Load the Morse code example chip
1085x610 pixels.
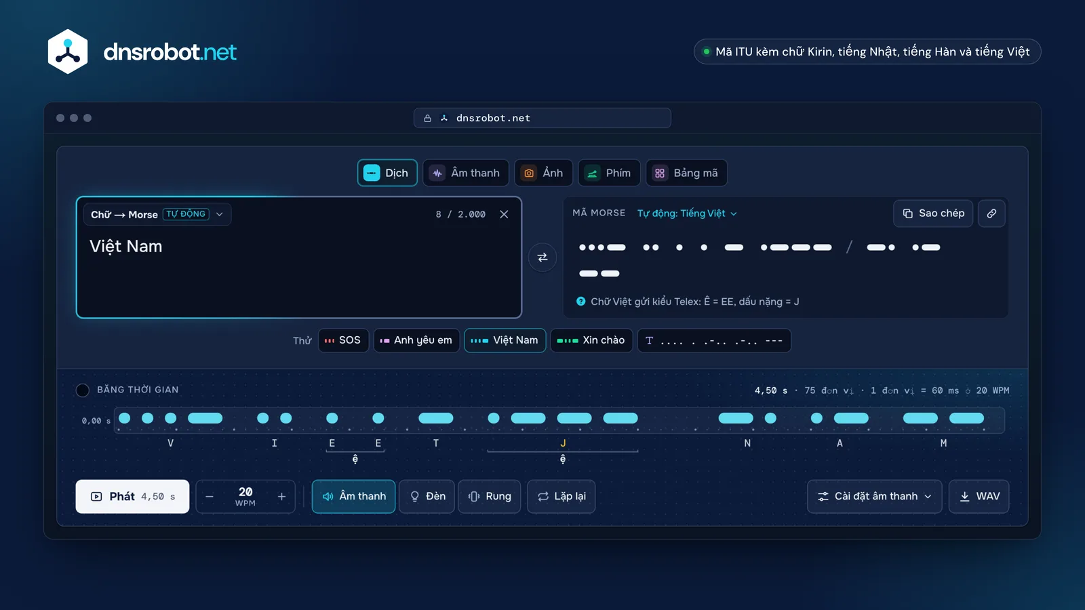tap(714, 340)
